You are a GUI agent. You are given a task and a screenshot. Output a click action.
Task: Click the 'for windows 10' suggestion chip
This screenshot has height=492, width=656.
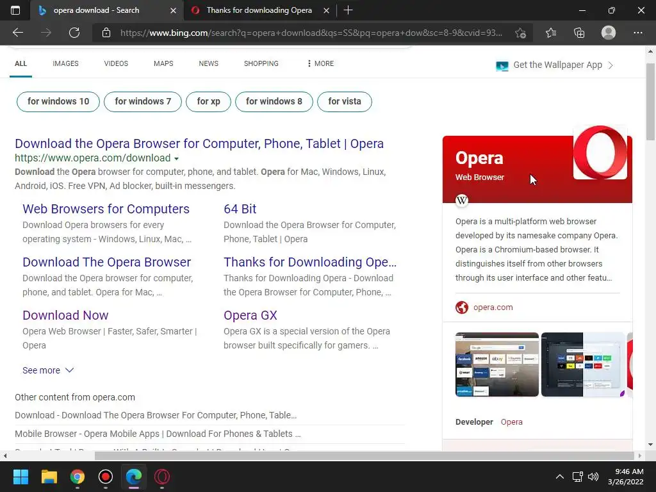coord(58,102)
